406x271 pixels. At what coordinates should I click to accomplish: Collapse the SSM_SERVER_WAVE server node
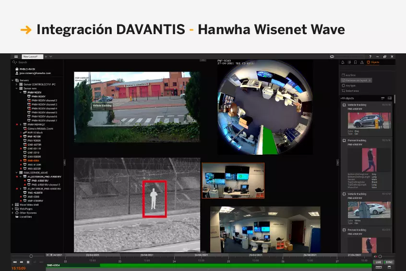point(17,172)
